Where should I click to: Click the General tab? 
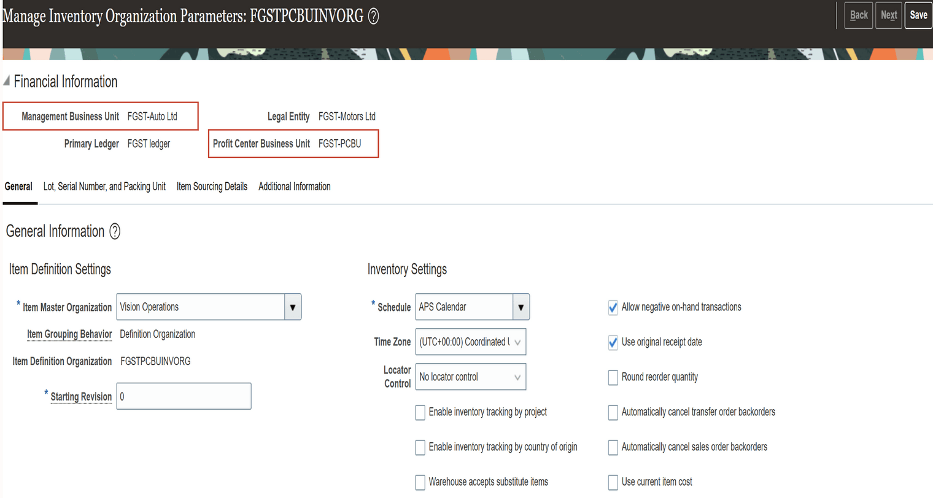click(18, 186)
